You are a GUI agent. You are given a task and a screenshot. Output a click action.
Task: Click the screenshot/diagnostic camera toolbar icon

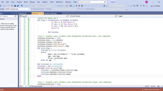[x=71, y=6]
